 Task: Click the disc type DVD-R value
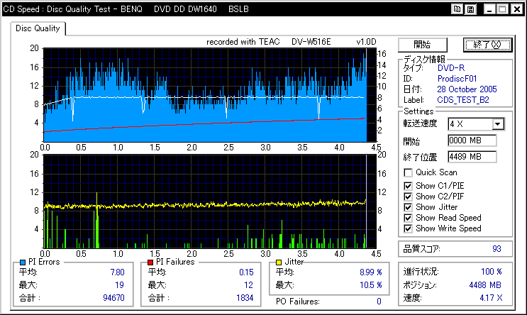pyautogui.click(x=451, y=68)
